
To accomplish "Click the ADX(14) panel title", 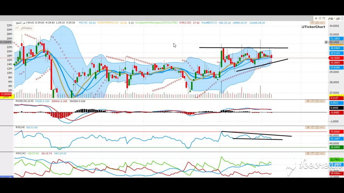I will pyautogui.click(x=20, y=153).
